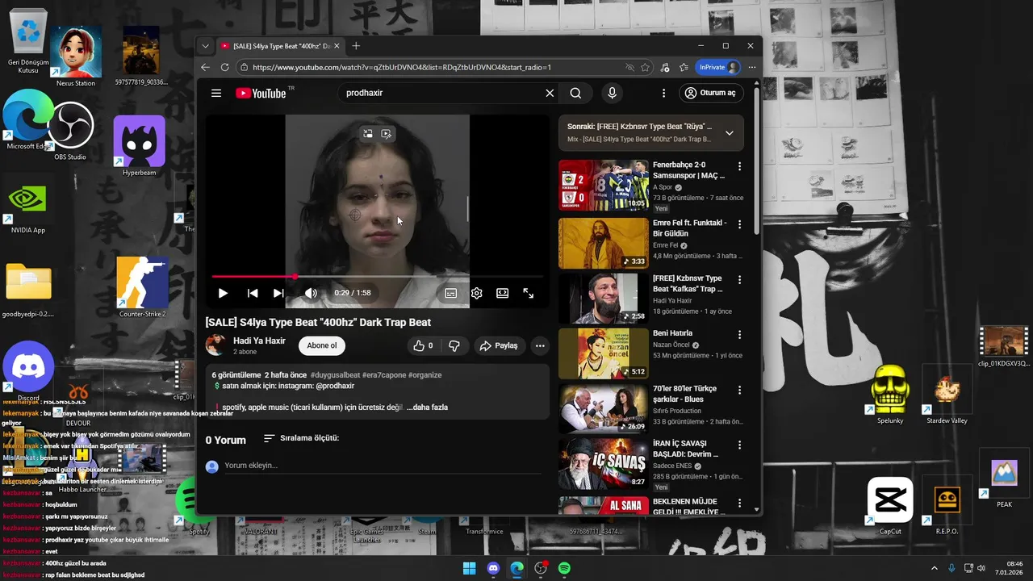Screen dimensions: 1033x581
Task: Enter fullscreen on the video player
Action: [x=529, y=293]
